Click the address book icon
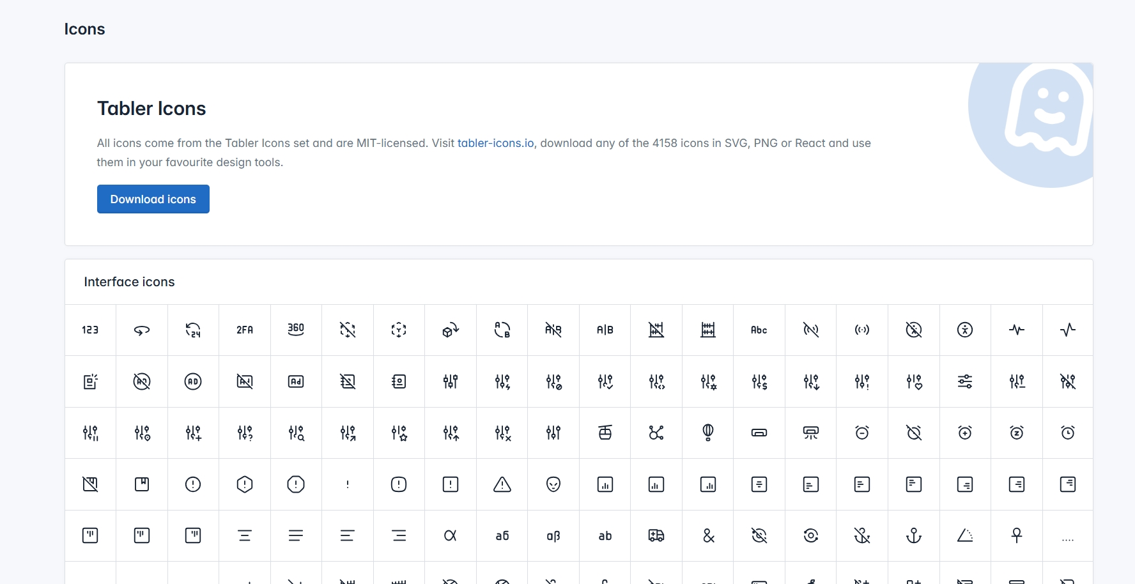1135x584 pixels. pyautogui.click(x=399, y=381)
